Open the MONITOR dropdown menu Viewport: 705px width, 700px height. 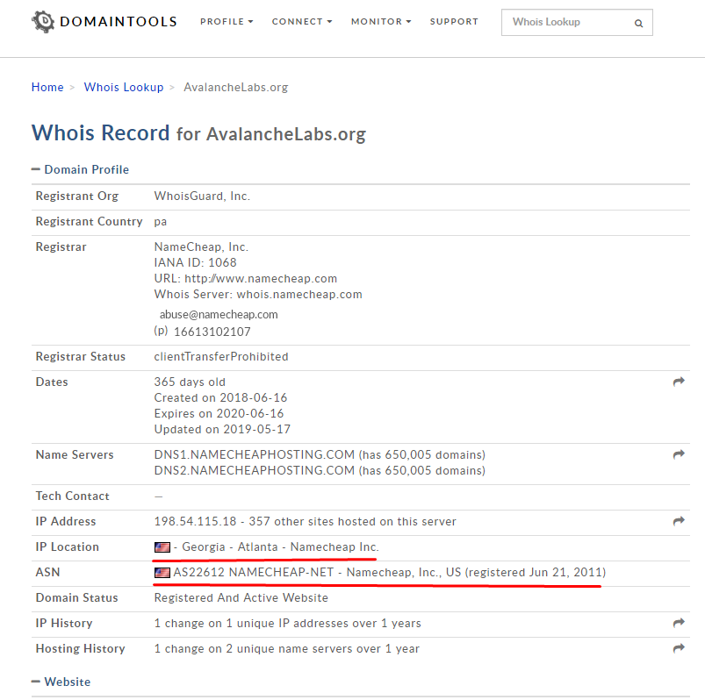coord(381,21)
